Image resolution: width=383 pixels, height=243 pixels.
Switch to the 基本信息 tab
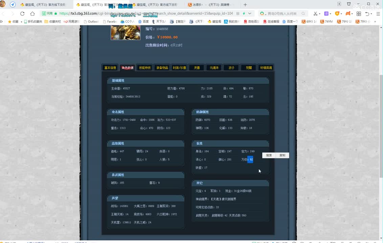pos(110,67)
